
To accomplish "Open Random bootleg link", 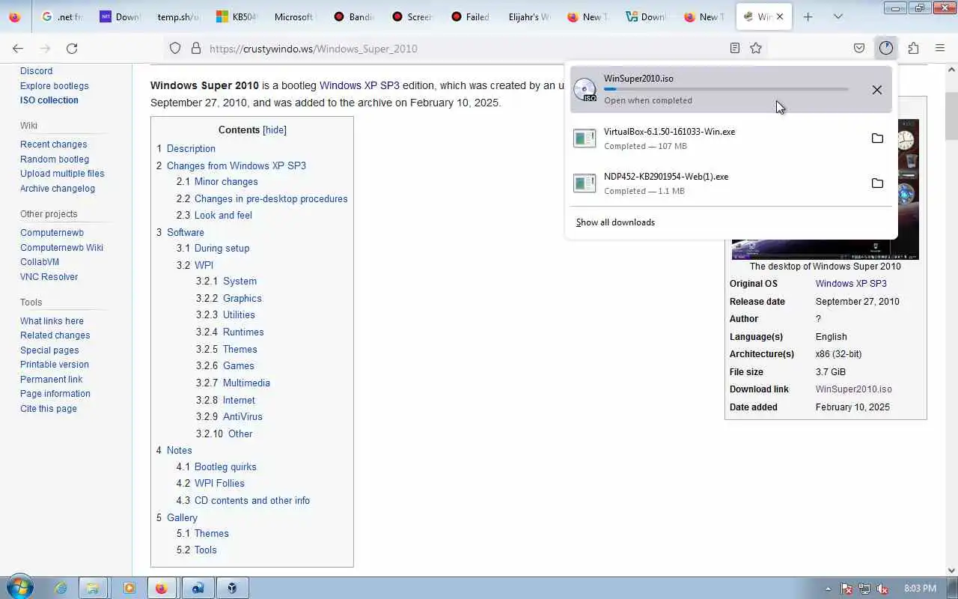I will (x=54, y=159).
